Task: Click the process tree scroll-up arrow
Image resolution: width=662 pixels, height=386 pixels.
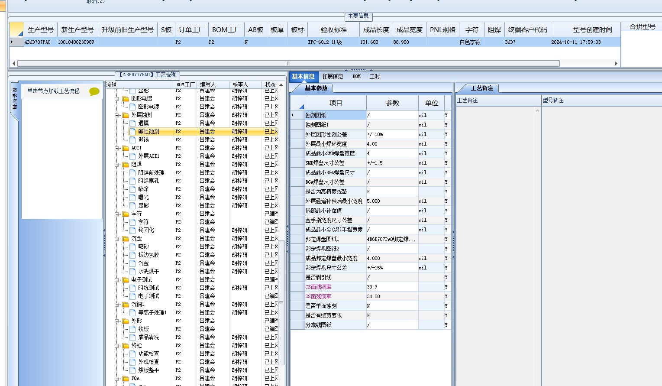Action: [x=281, y=85]
